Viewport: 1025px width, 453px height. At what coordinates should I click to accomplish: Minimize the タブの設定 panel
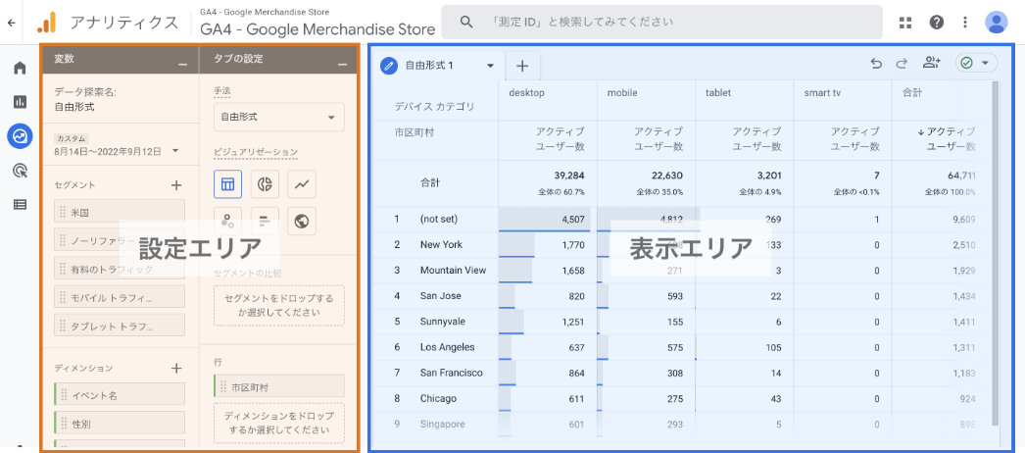coord(342,64)
